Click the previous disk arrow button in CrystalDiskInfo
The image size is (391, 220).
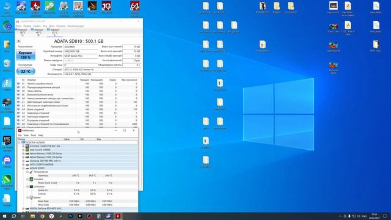[x=18, y=41]
